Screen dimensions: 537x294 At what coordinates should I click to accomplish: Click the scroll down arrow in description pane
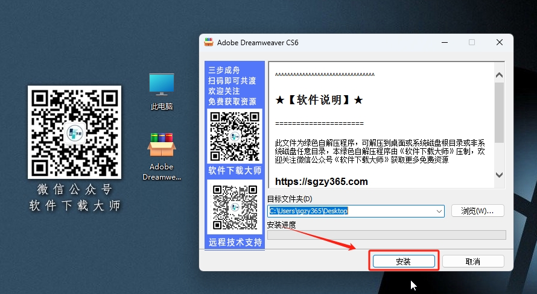point(500,175)
